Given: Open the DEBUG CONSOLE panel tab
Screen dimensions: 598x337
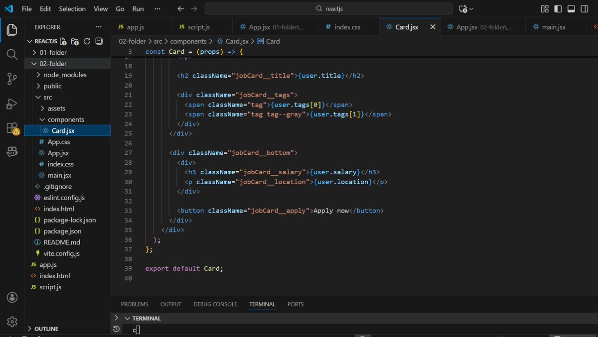Looking at the screenshot, I should click(x=215, y=304).
